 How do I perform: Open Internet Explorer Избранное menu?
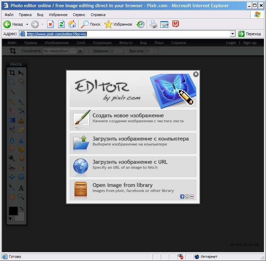coord(58,15)
